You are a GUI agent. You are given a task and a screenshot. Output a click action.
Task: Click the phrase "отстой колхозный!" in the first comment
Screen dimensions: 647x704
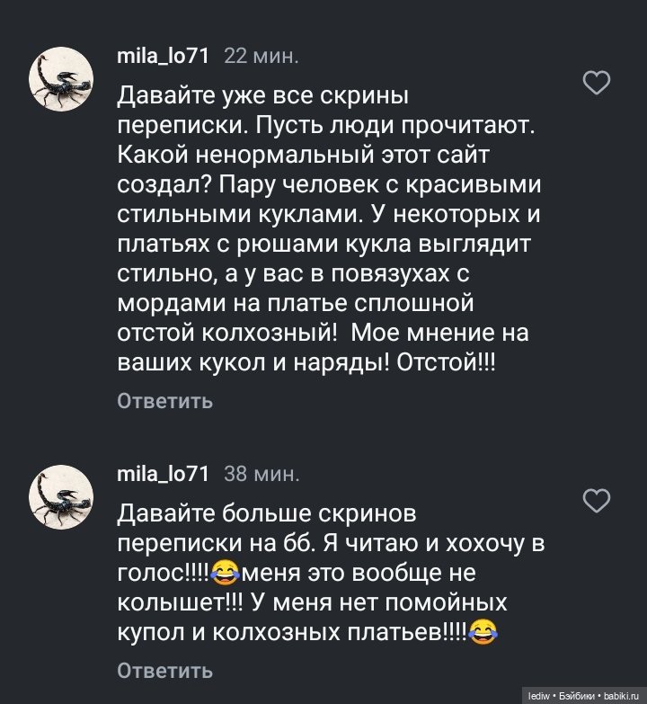[229, 333]
